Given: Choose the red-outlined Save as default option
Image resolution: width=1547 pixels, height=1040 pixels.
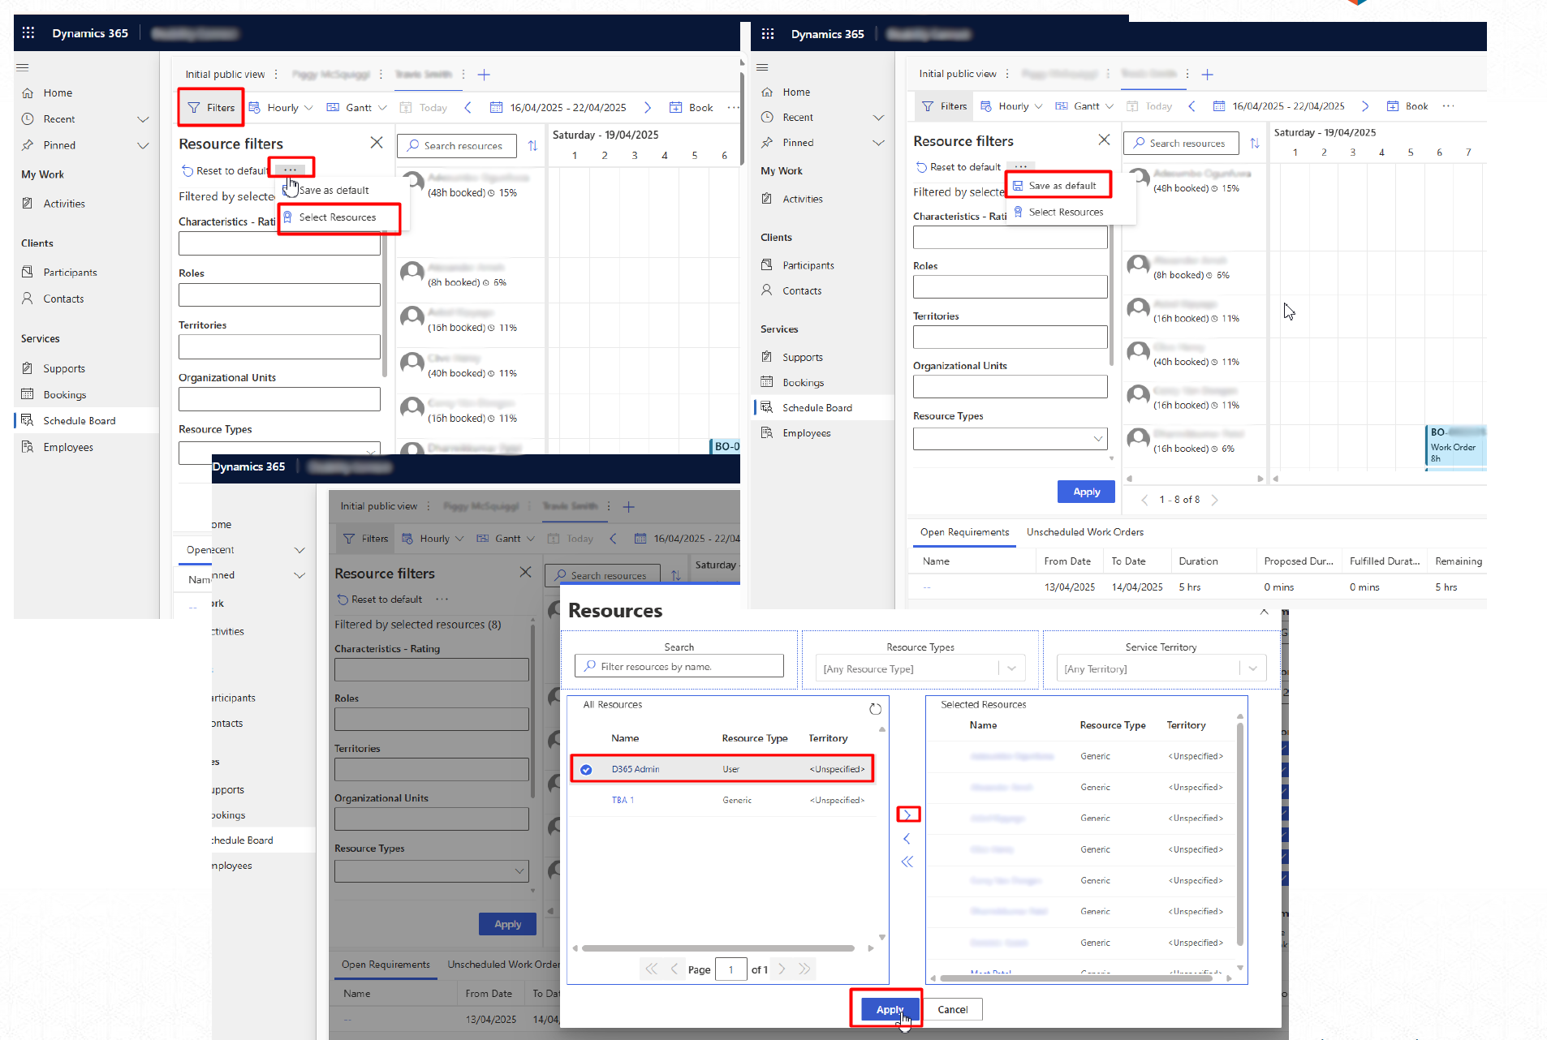Looking at the screenshot, I should click(1062, 186).
